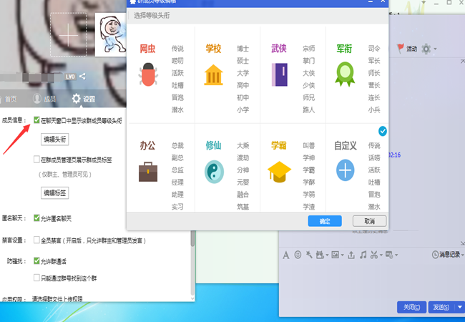Viewport: 465px width, 322px height.
Task: Open the emoji smiley picker in chat
Action: pos(298,255)
